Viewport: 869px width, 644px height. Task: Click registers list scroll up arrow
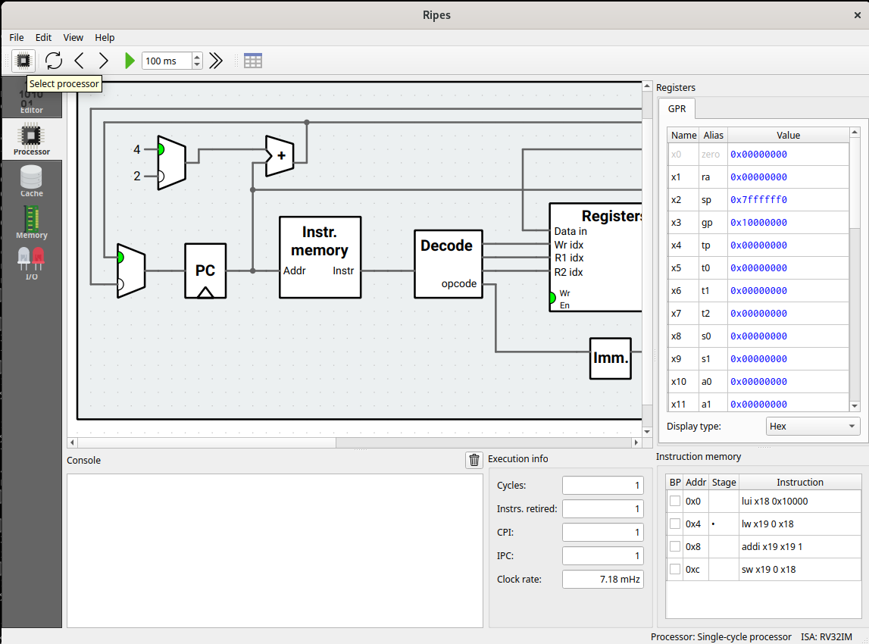pyautogui.click(x=855, y=132)
